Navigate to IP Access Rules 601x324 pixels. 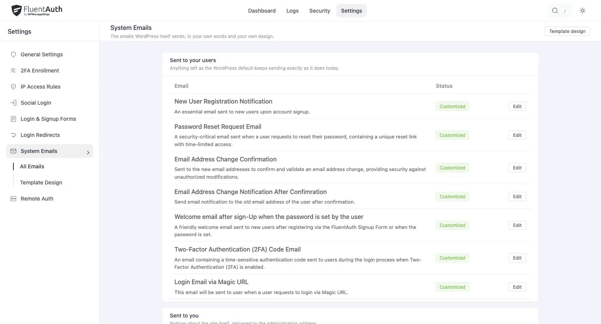pos(49,87)
